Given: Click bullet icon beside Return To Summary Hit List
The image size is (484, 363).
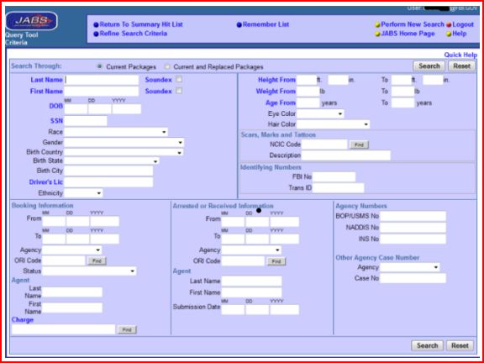Looking at the screenshot, I should point(96,24).
